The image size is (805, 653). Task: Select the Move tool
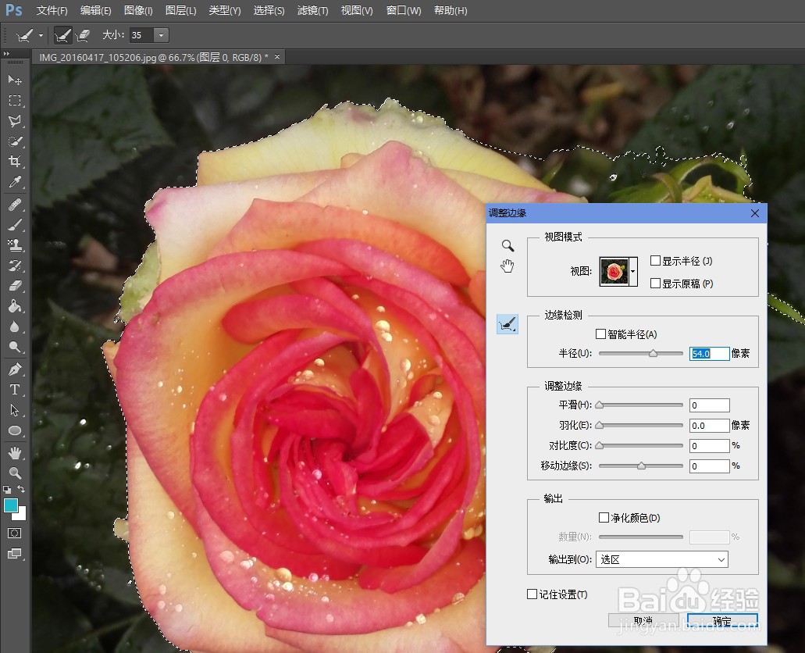click(x=15, y=80)
